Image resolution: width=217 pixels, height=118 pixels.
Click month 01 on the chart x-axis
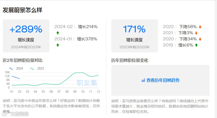click(12, 92)
